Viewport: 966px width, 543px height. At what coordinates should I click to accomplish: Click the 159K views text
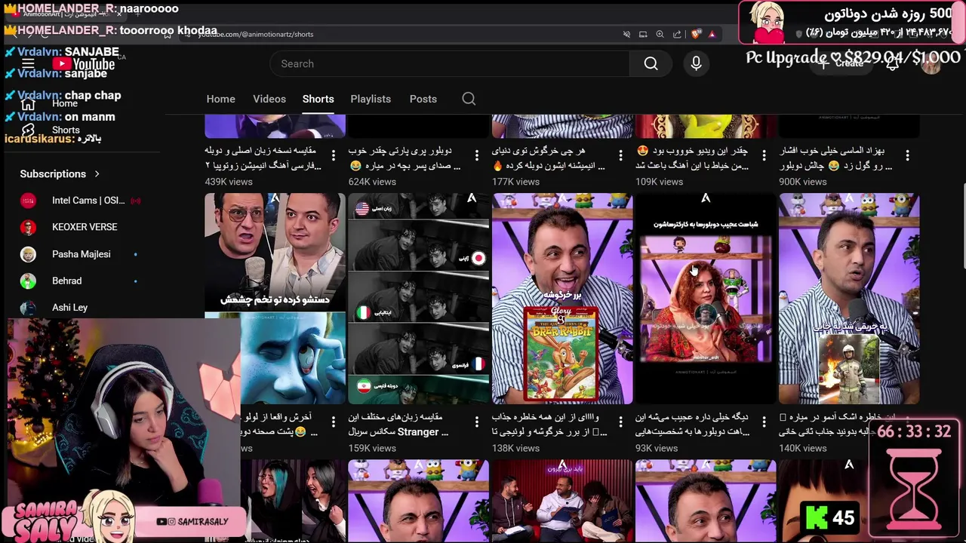(x=372, y=448)
